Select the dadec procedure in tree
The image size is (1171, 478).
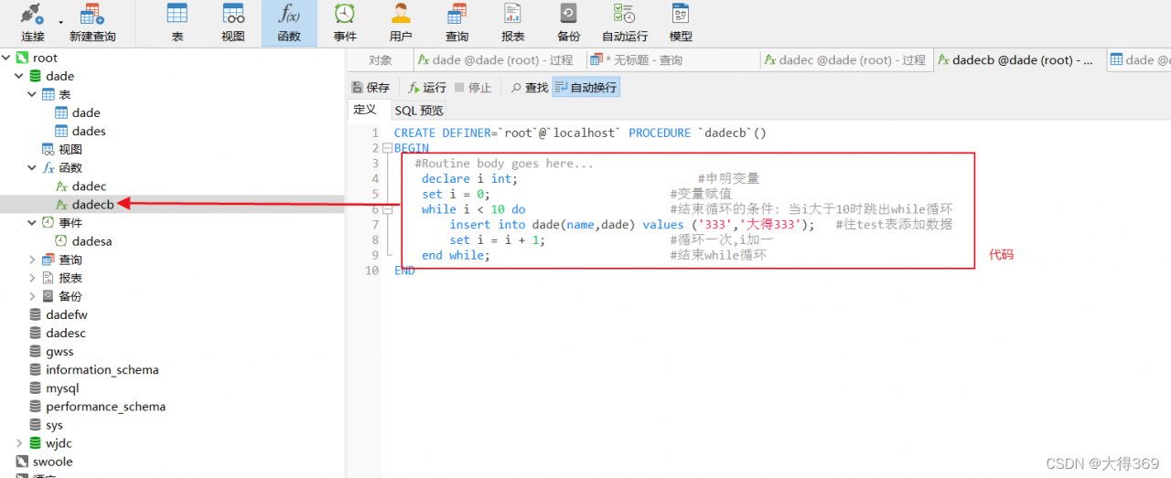click(89, 186)
